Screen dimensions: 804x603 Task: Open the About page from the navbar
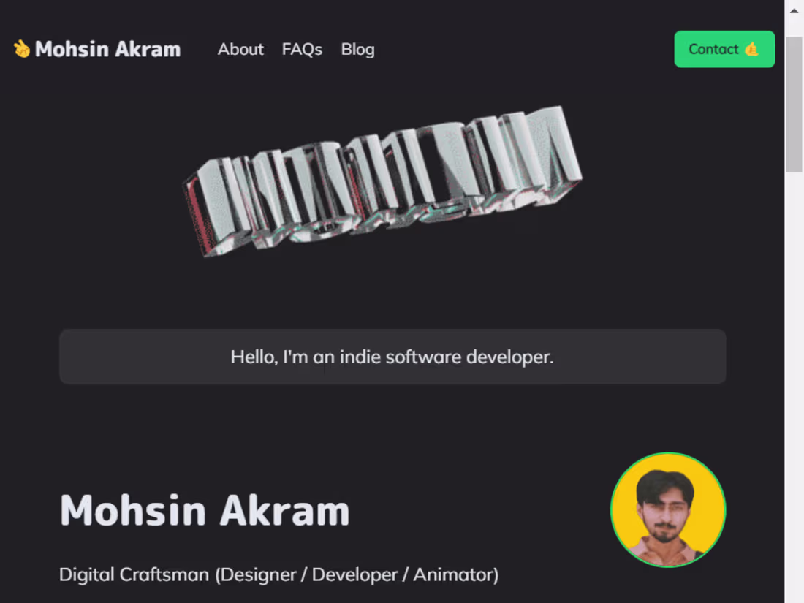pos(240,49)
